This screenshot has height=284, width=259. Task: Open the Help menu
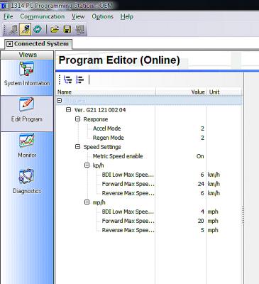127,16
